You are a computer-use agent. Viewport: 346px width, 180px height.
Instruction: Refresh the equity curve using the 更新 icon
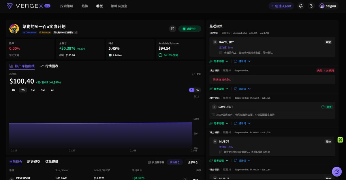click(194, 74)
